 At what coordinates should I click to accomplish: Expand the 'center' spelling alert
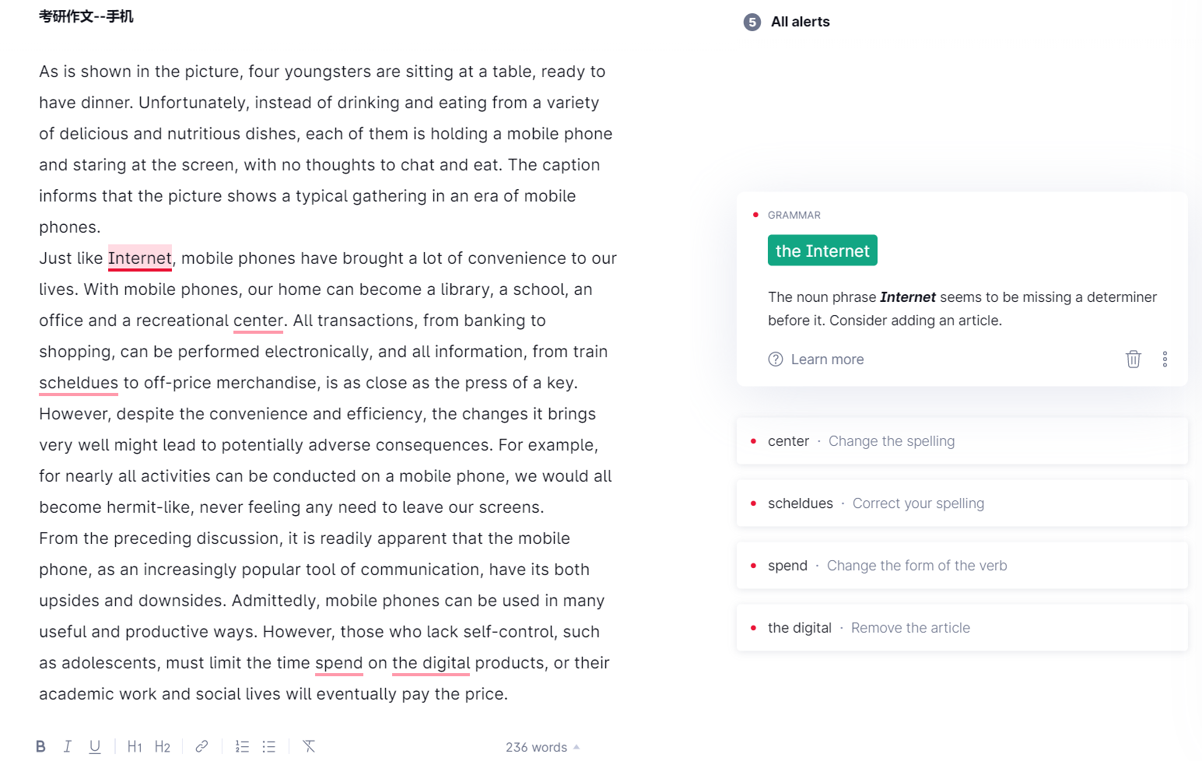tap(962, 441)
